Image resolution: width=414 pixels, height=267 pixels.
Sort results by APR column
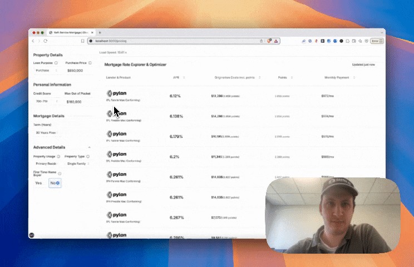[x=179, y=77]
